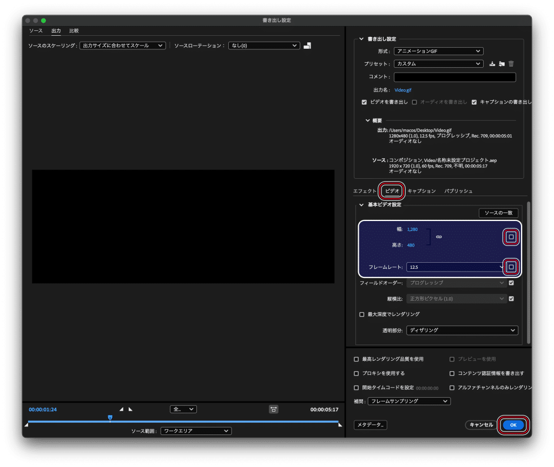Click the set out point triangle icon

tap(130, 409)
